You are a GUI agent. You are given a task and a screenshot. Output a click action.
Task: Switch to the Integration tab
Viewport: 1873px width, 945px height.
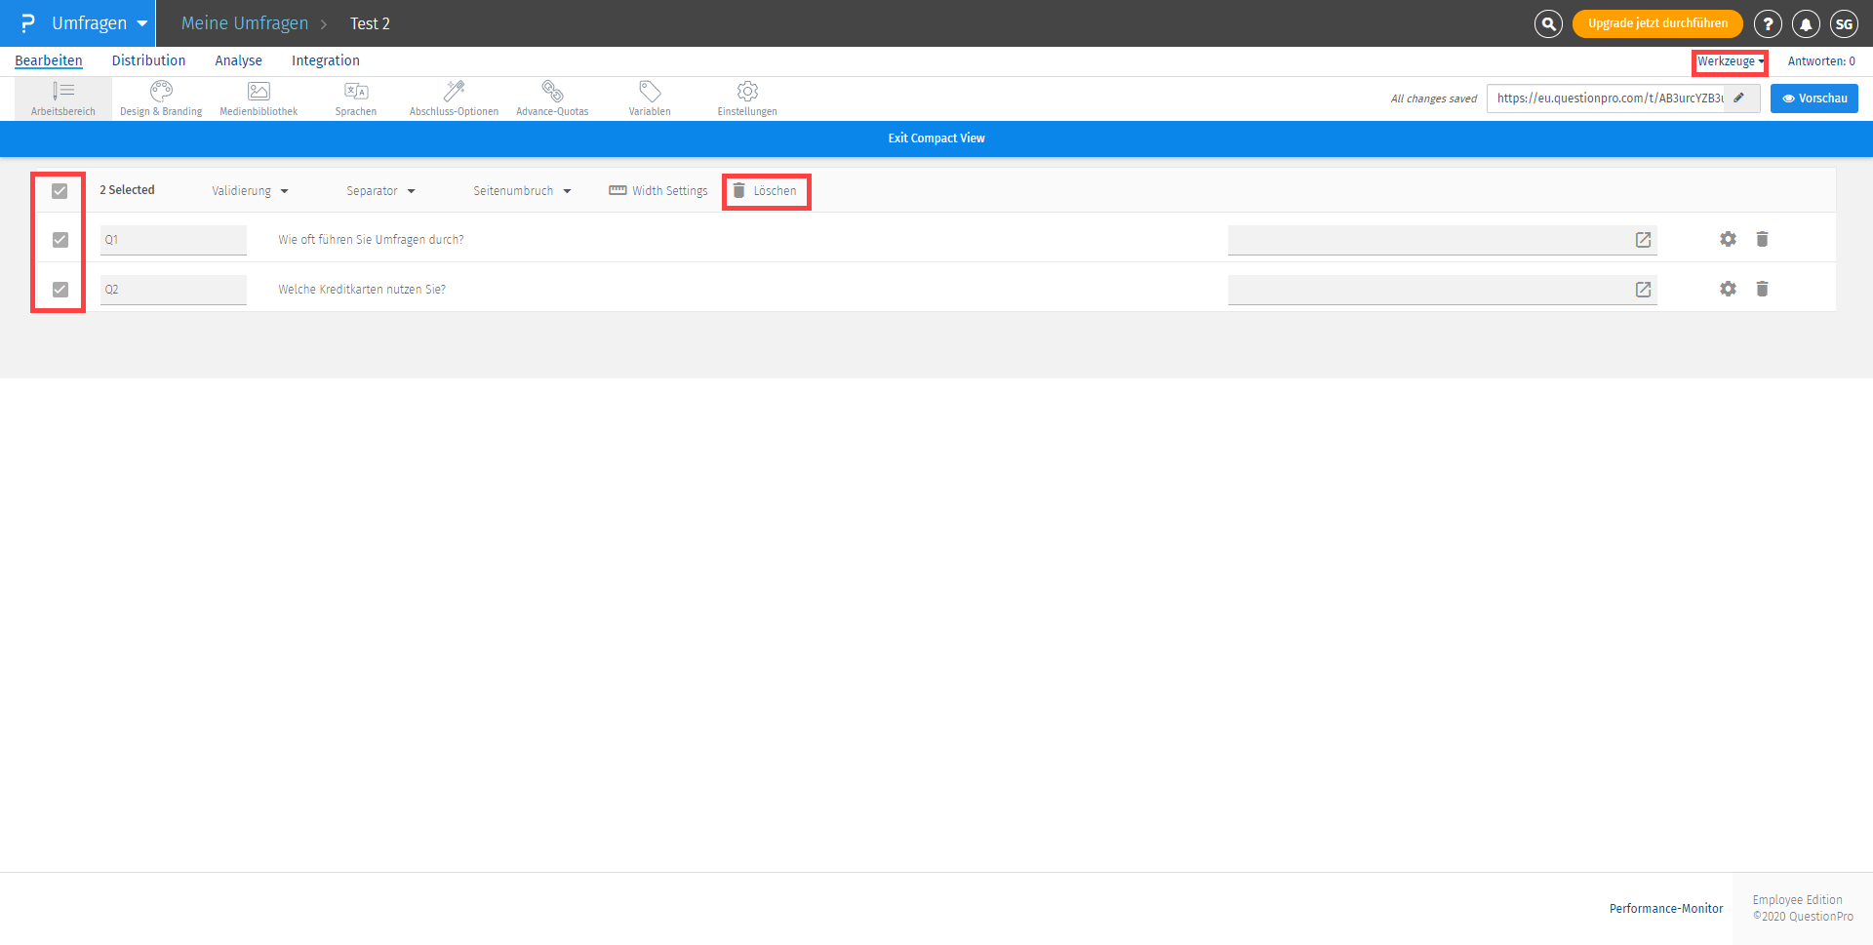click(326, 60)
